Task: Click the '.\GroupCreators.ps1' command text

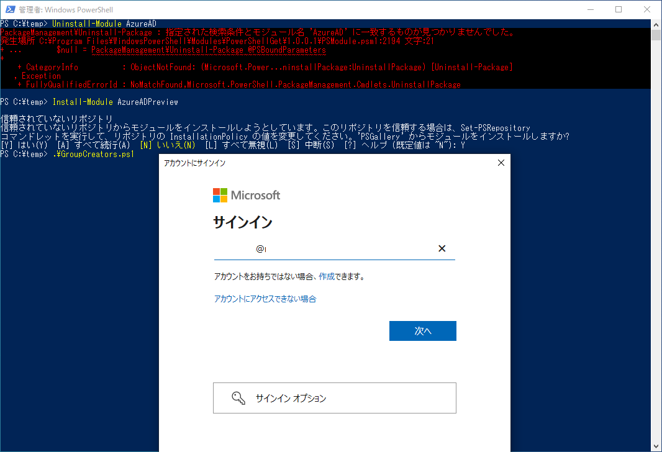Action: 93,154
